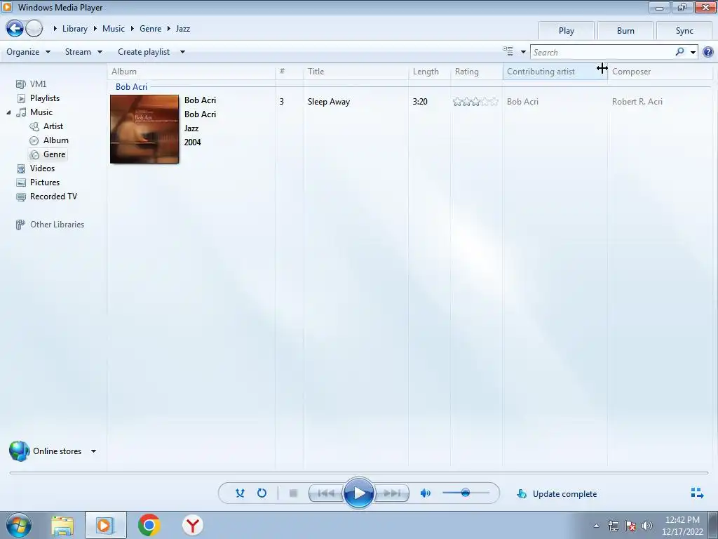Click the seek bar above the controls
Image resolution: width=718 pixels, height=539 pixels.
point(358,472)
